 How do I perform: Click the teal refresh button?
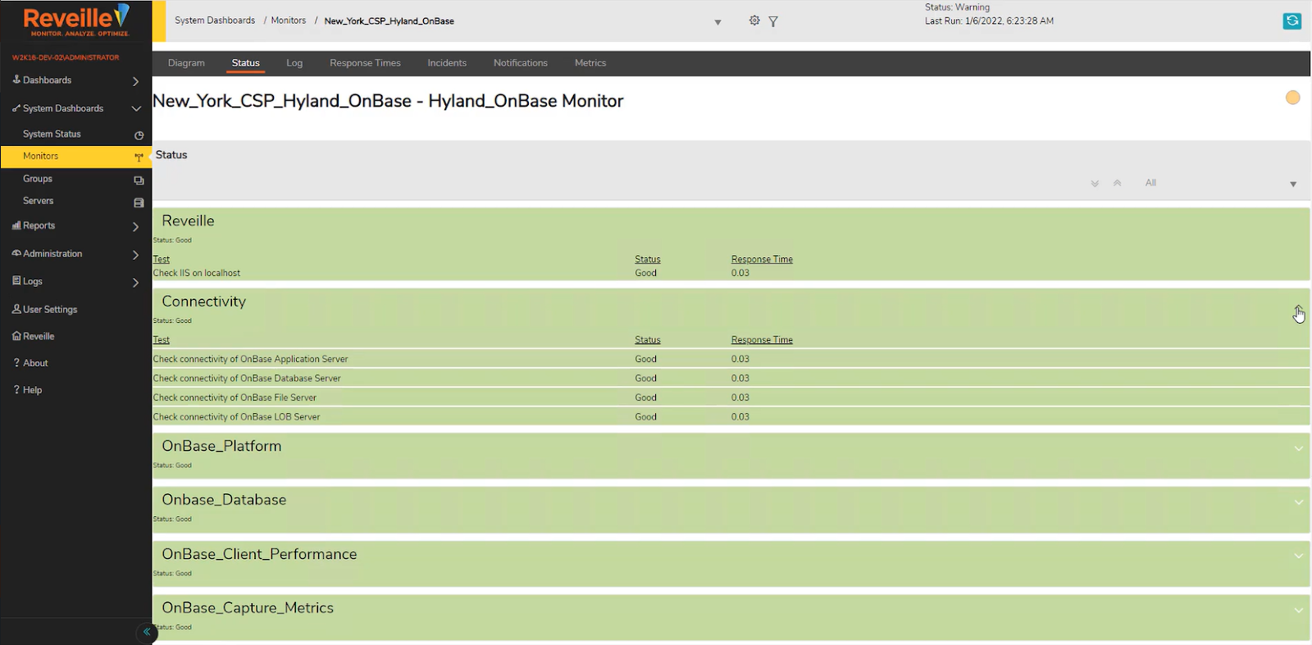click(x=1292, y=20)
